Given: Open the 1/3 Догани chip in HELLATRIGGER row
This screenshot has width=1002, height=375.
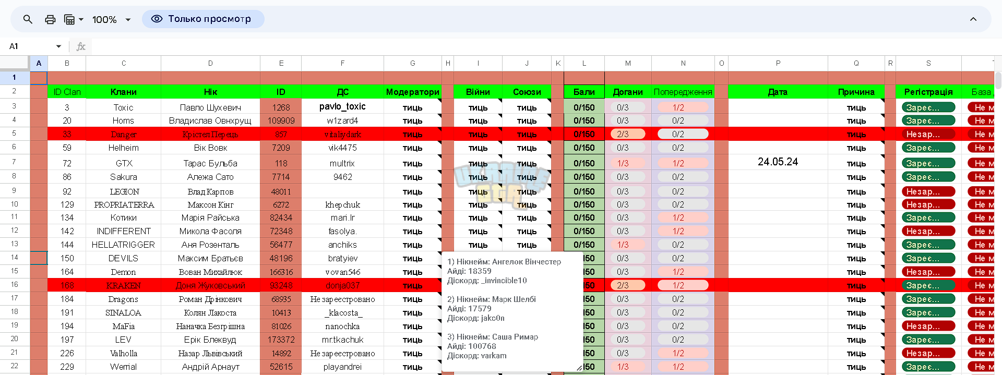Looking at the screenshot, I should tap(628, 245).
